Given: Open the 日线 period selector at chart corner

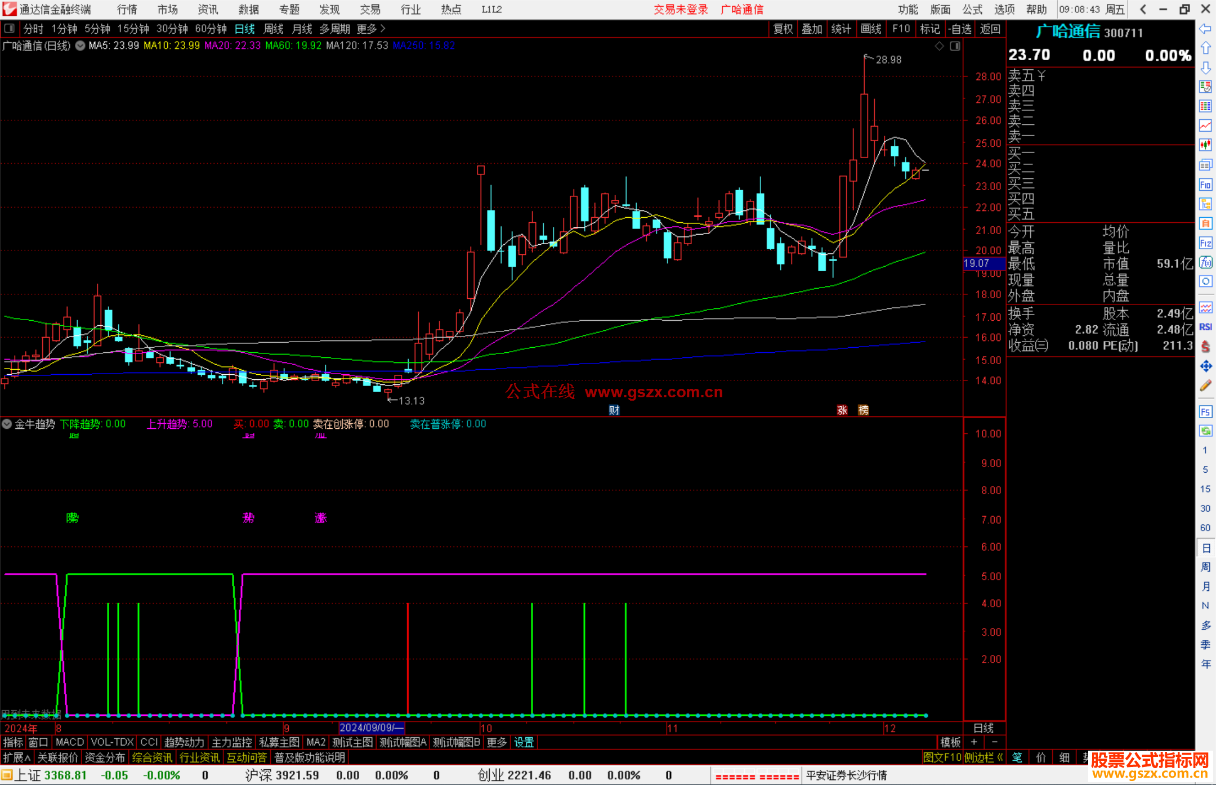Looking at the screenshot, I should 984,728.
